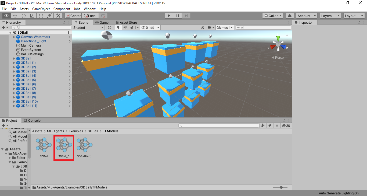This screenshot has width=367, height=196.
Task: Collapse the 3DBall scene root
Action: pos(10,33)
